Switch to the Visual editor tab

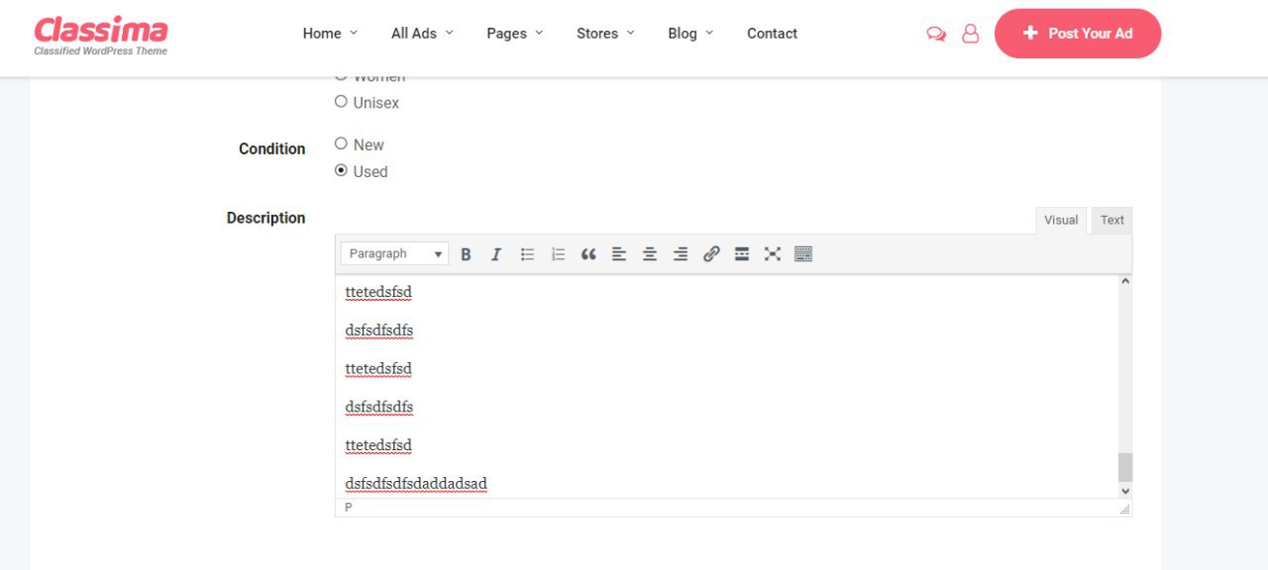[1061, 221]
